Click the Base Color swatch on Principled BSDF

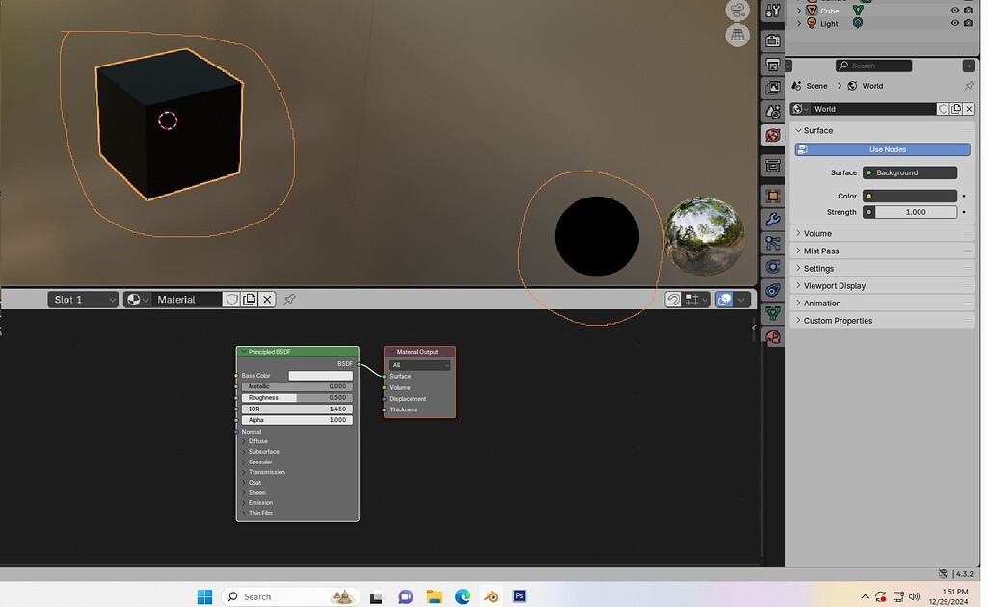(320, 376)
